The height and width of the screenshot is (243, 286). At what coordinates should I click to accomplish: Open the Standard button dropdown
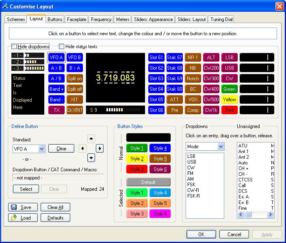click(x=41, y=149)
